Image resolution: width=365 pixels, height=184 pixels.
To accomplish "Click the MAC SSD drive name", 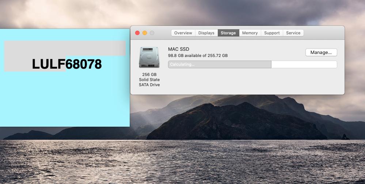I will coord(179,49).
